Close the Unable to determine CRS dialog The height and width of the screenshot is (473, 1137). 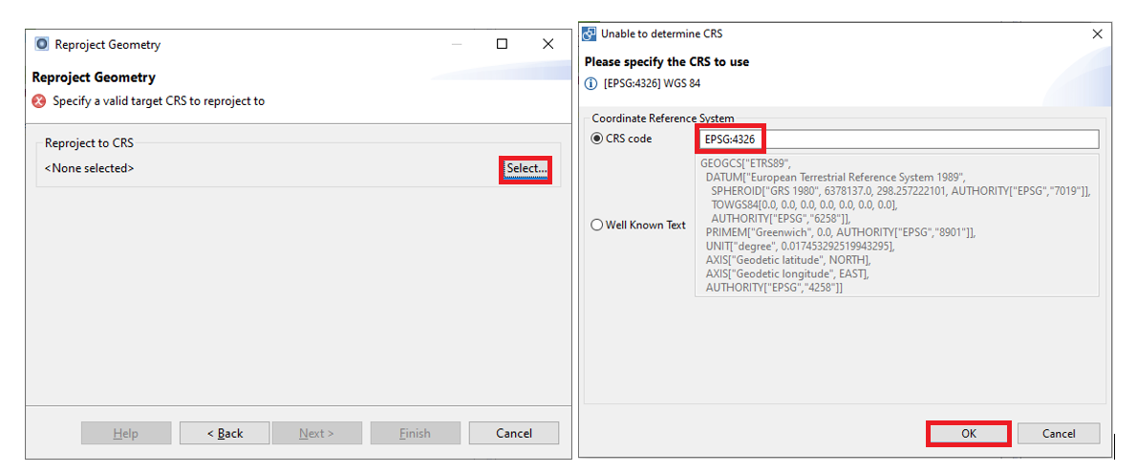click(x=1097, y=33)
